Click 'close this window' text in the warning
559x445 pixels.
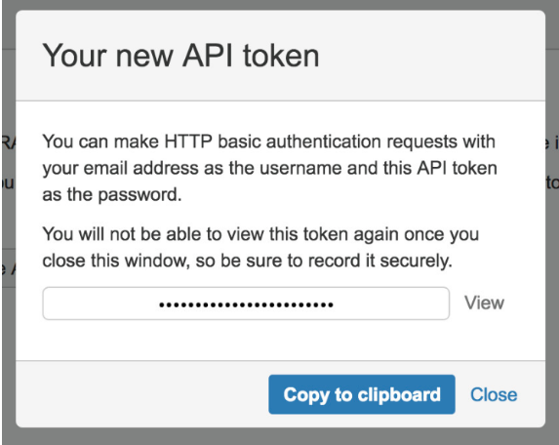[115, 261]
